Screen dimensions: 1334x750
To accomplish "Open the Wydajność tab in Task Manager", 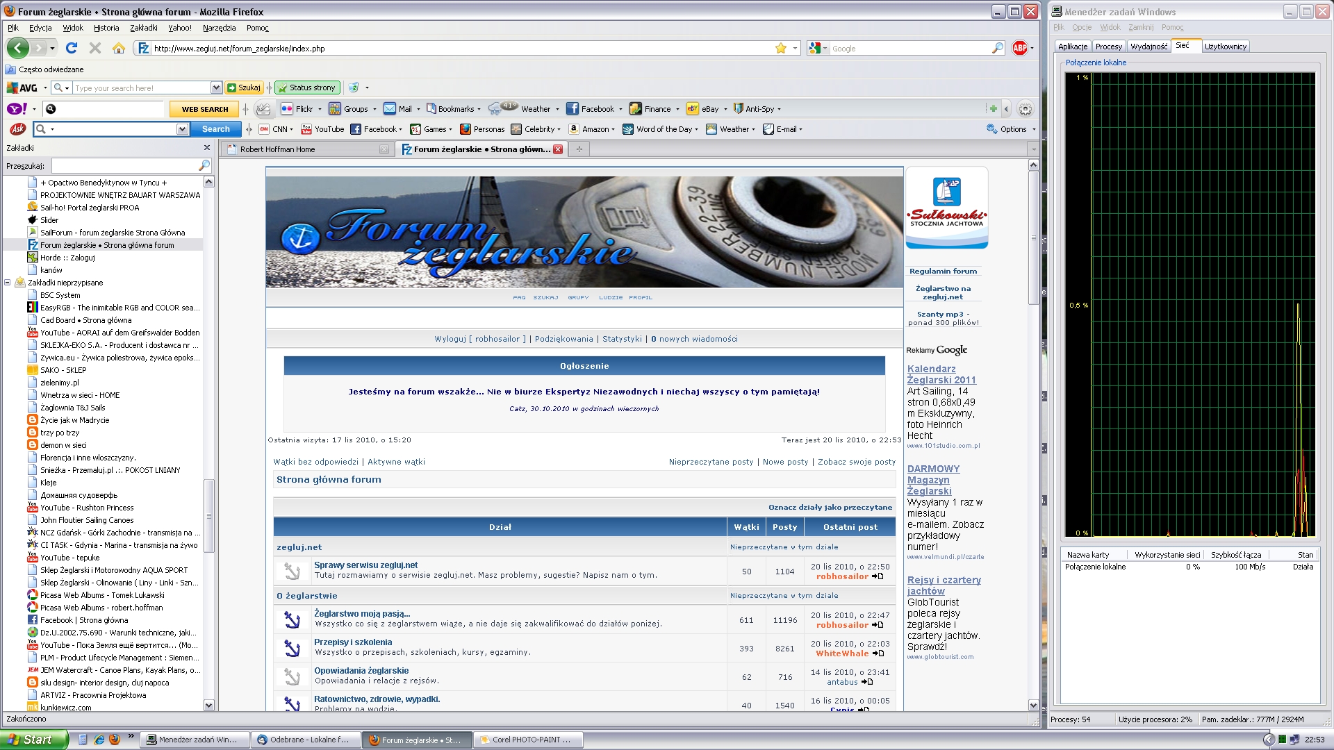I will [x=1148, y=47].
